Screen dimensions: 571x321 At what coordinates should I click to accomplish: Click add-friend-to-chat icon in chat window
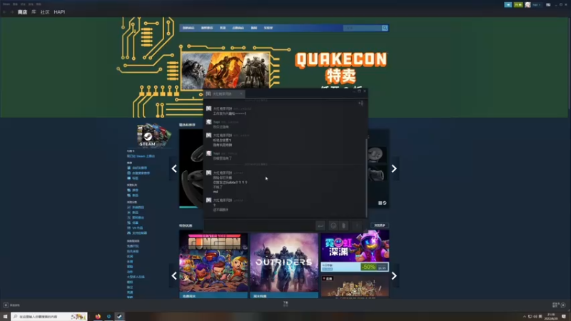click(x=360, y=103)
